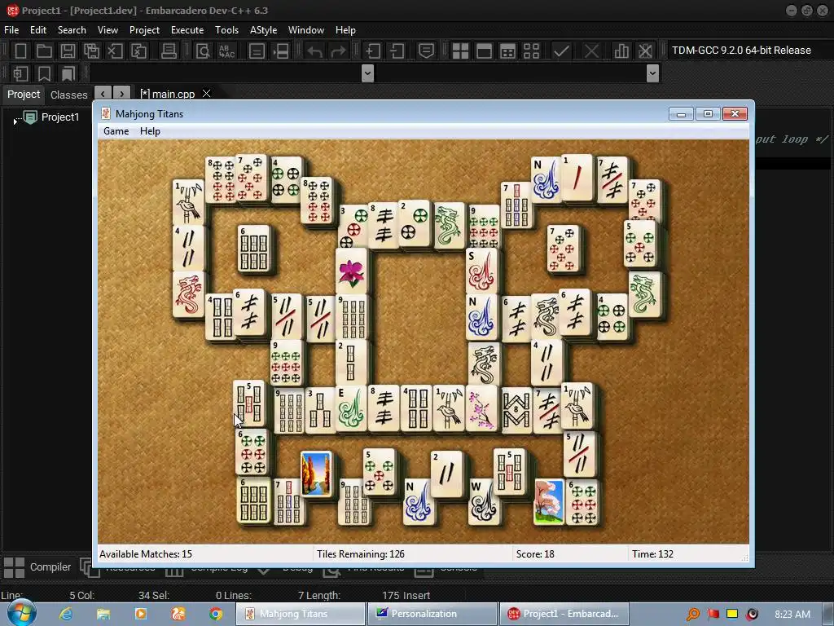
Task: Click the Syntax Check checkmark icon
Action: (561, 51)
